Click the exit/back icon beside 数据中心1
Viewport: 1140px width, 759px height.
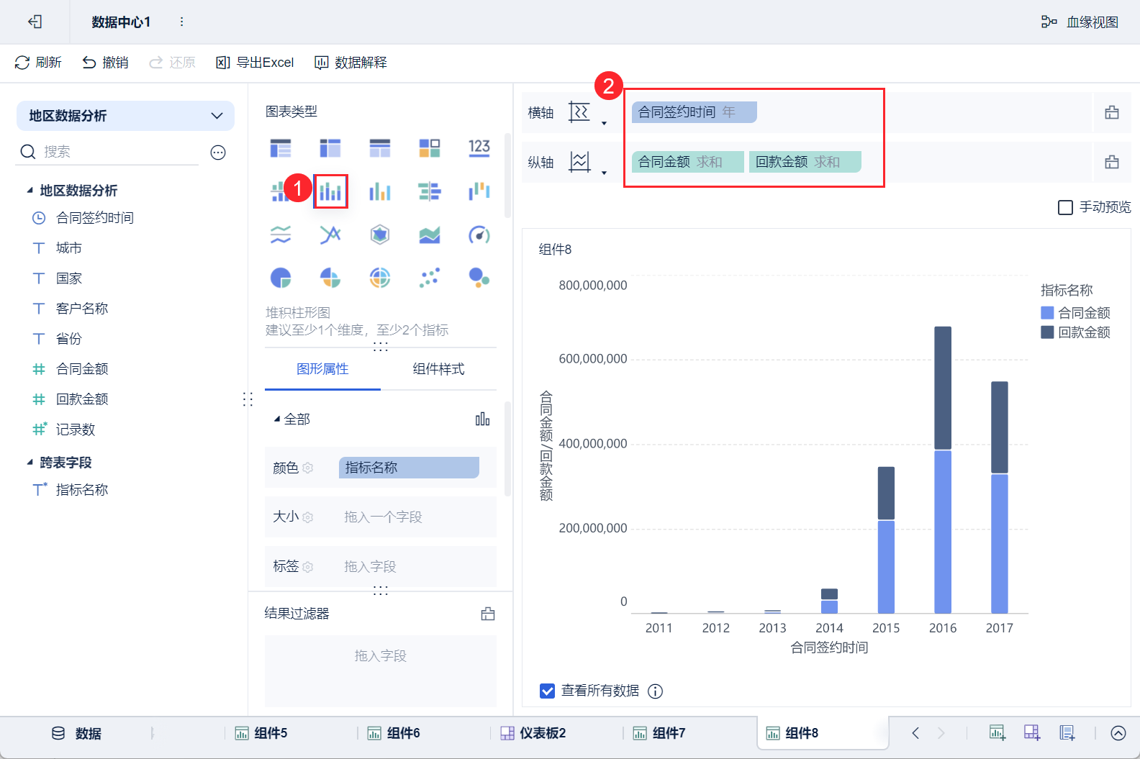(35, 22)
